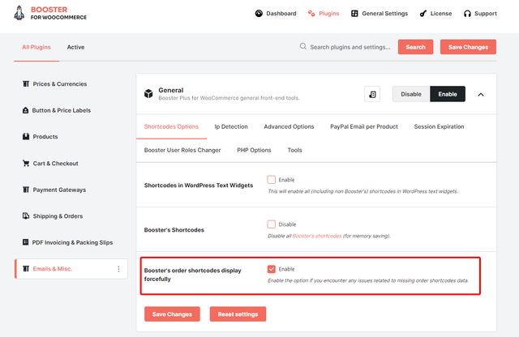Click the General Settings grid icon
The image size is (519, 337).
tap(354, 14)
